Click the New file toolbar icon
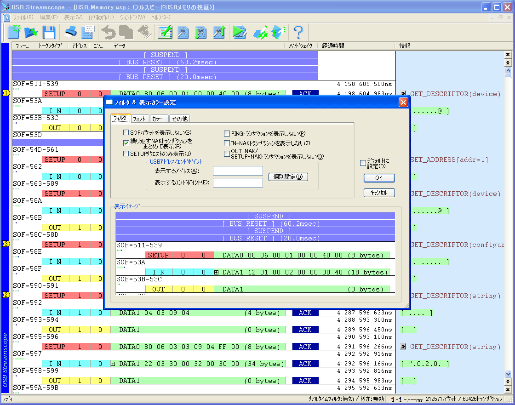Viewport: 515px width, 405px height. click(14, 32)
